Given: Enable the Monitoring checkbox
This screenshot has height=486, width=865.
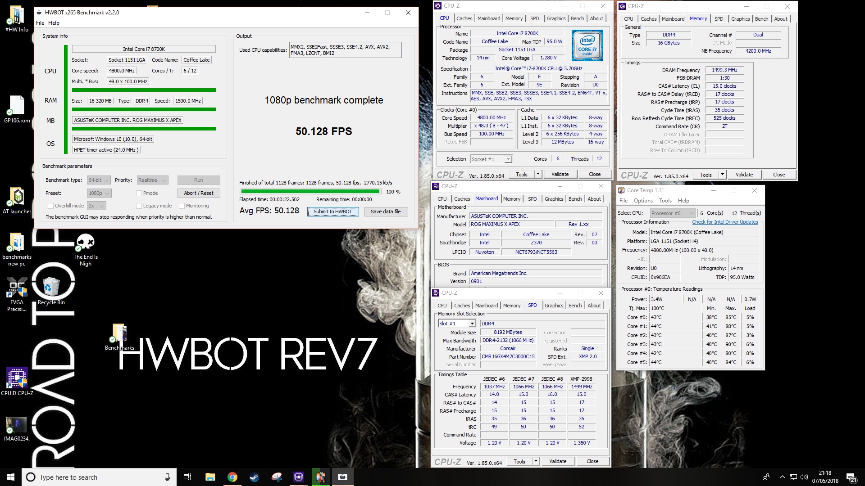Looking at the screenshot, I should (182, 206).
